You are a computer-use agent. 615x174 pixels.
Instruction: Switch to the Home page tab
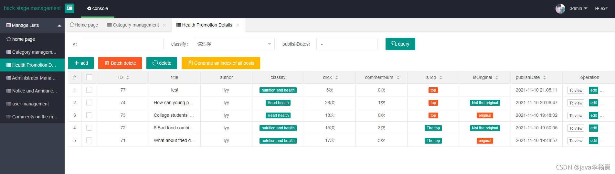click(x=84, y=25)
